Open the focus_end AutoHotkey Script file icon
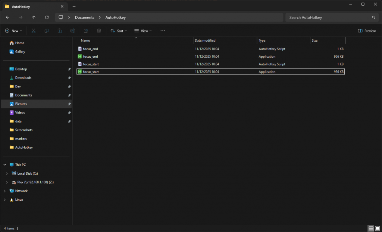Screen dimensions: 382x232 click(x=80, y=49)
